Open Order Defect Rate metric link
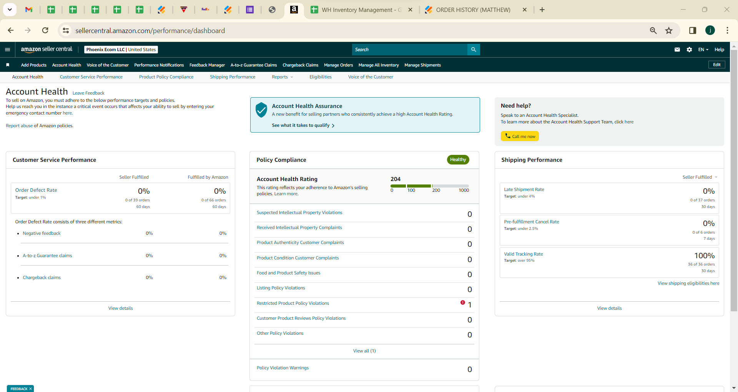The height and width of the screenshot is (392, 738). coord(36,190)
